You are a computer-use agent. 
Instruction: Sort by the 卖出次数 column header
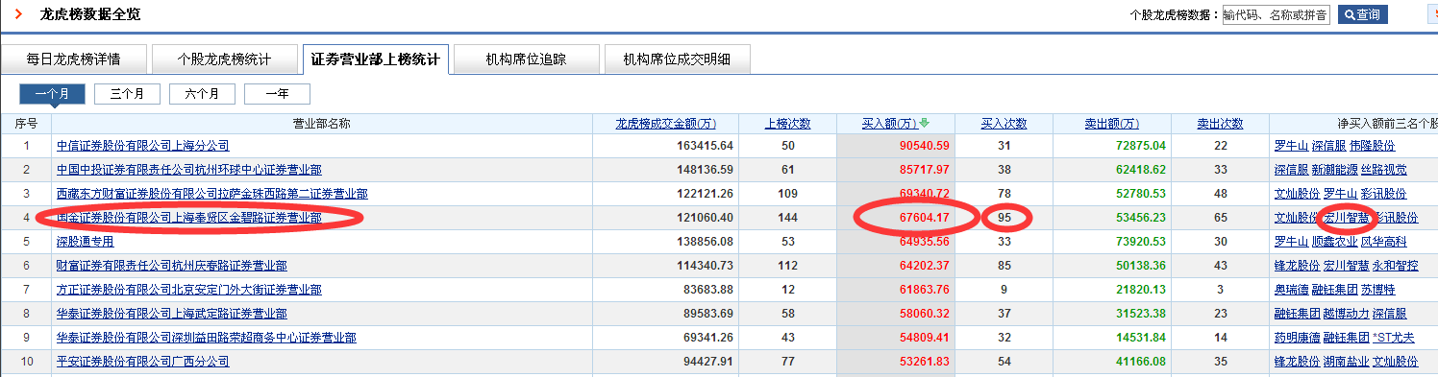click(1220, 124)
